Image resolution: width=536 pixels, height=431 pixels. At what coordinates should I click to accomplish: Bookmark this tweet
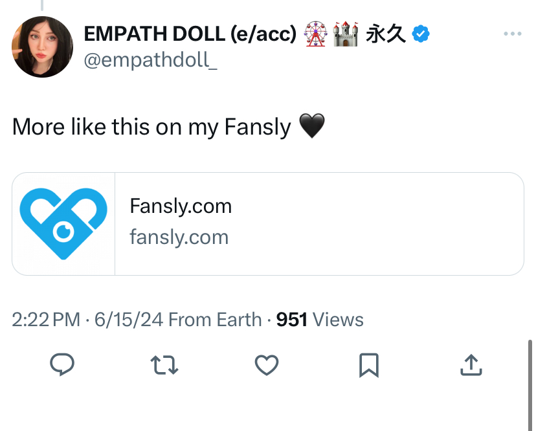coord(369,365)
